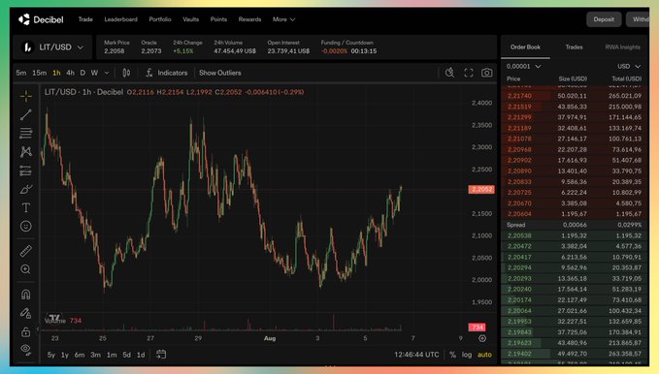This screenshot has height=374, width=659.
Task: Click the Decibel logo
Action: click(41, 19)
